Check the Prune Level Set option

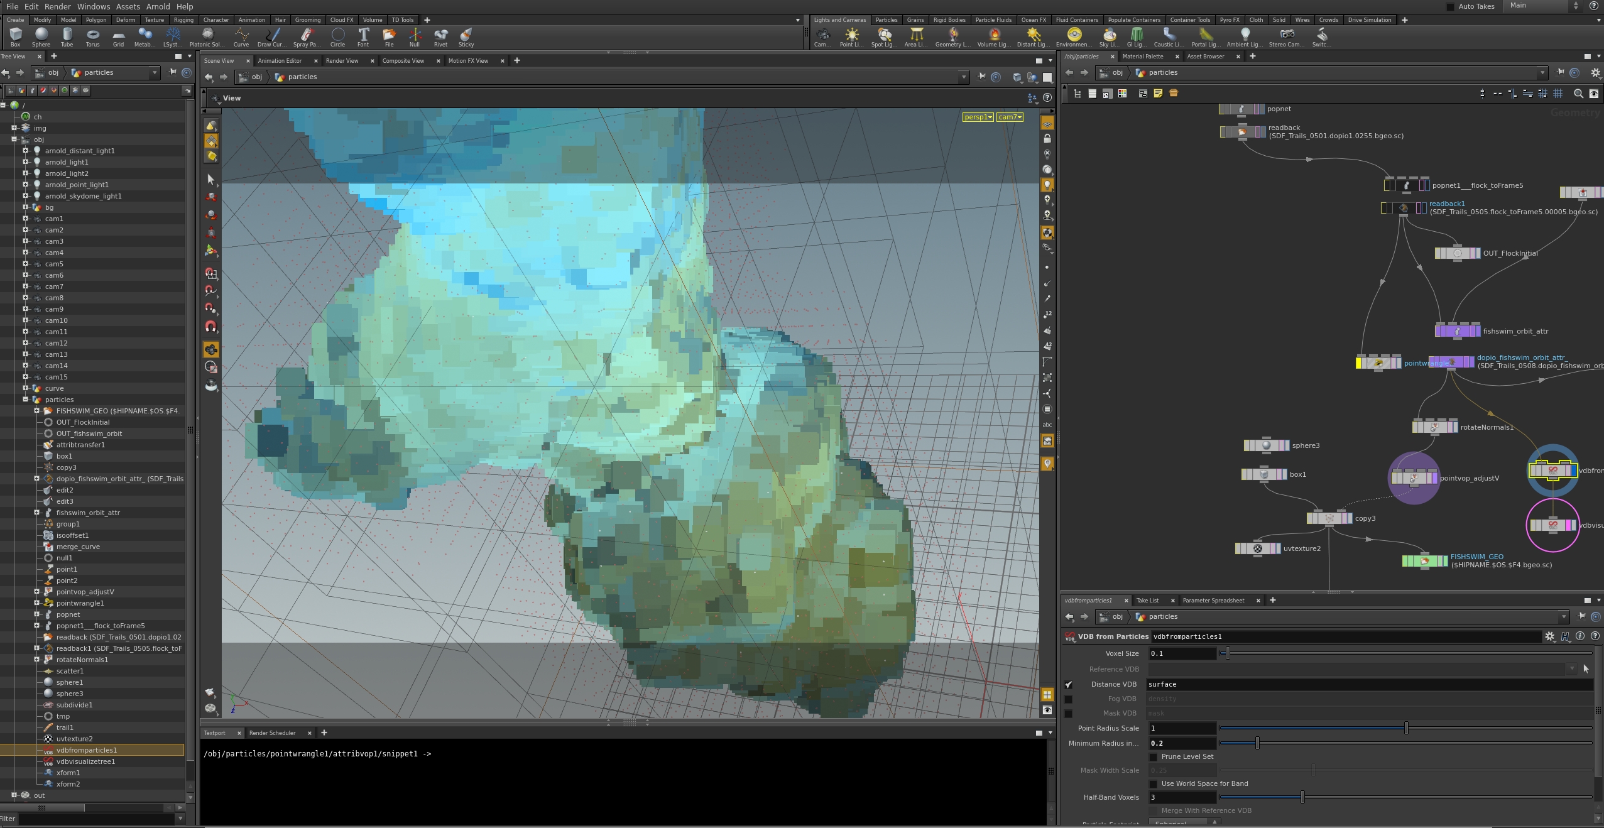point(1154,757)
